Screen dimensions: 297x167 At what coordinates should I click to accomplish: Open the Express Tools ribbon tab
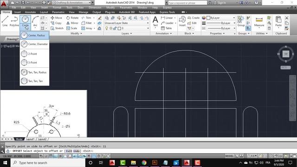(167, 12)
